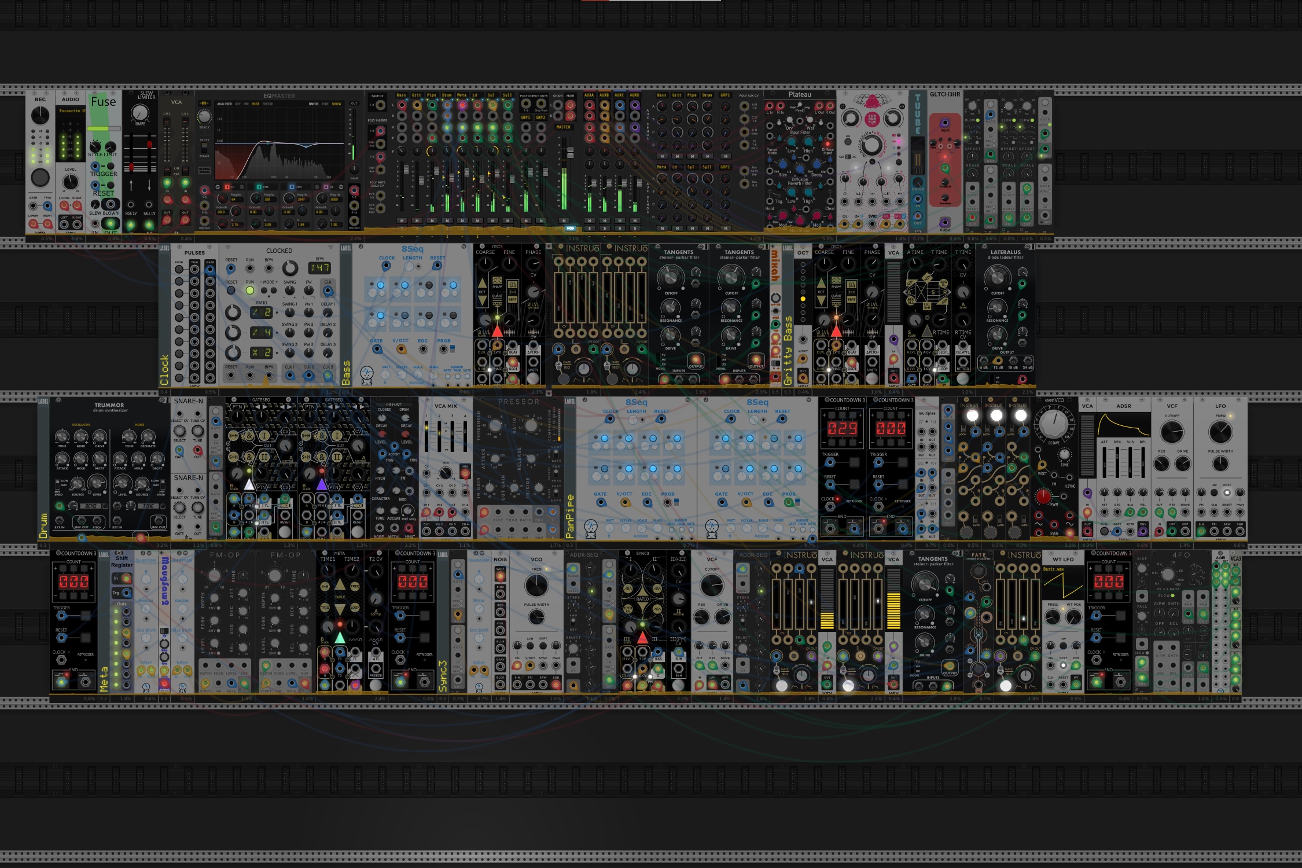Image resolution: width=1302 pixels, height=868 pixels.
Task: Click the EQMaster GLOBAL BYPASS button
Action: (x=204, y=170)
